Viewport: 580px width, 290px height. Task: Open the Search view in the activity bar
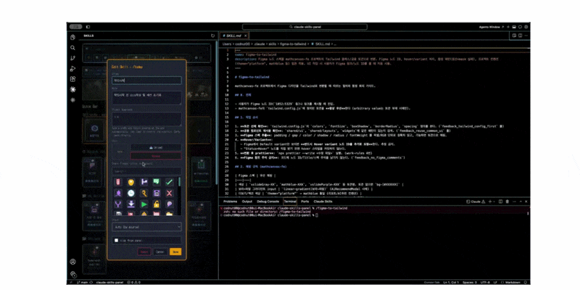click(73, 48)
